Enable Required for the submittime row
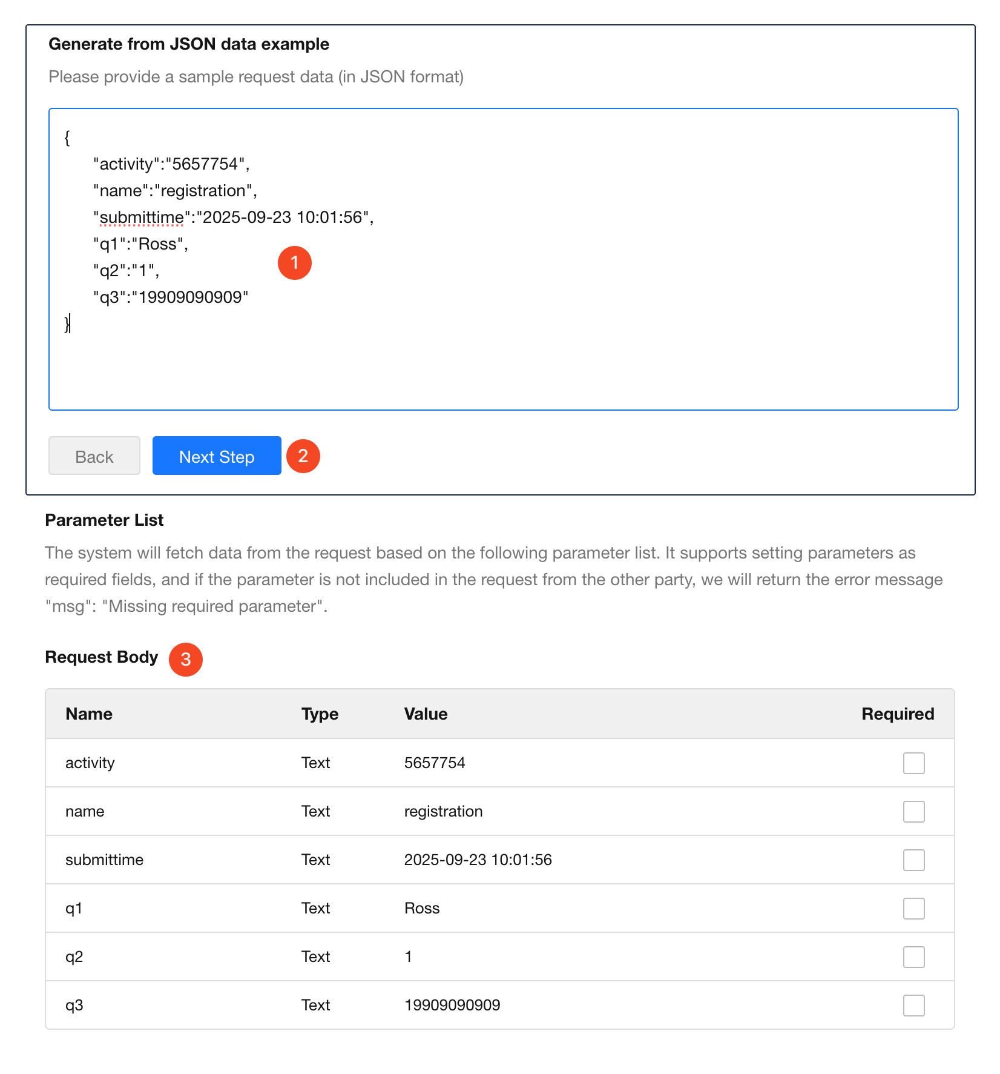 pos(913,860)
